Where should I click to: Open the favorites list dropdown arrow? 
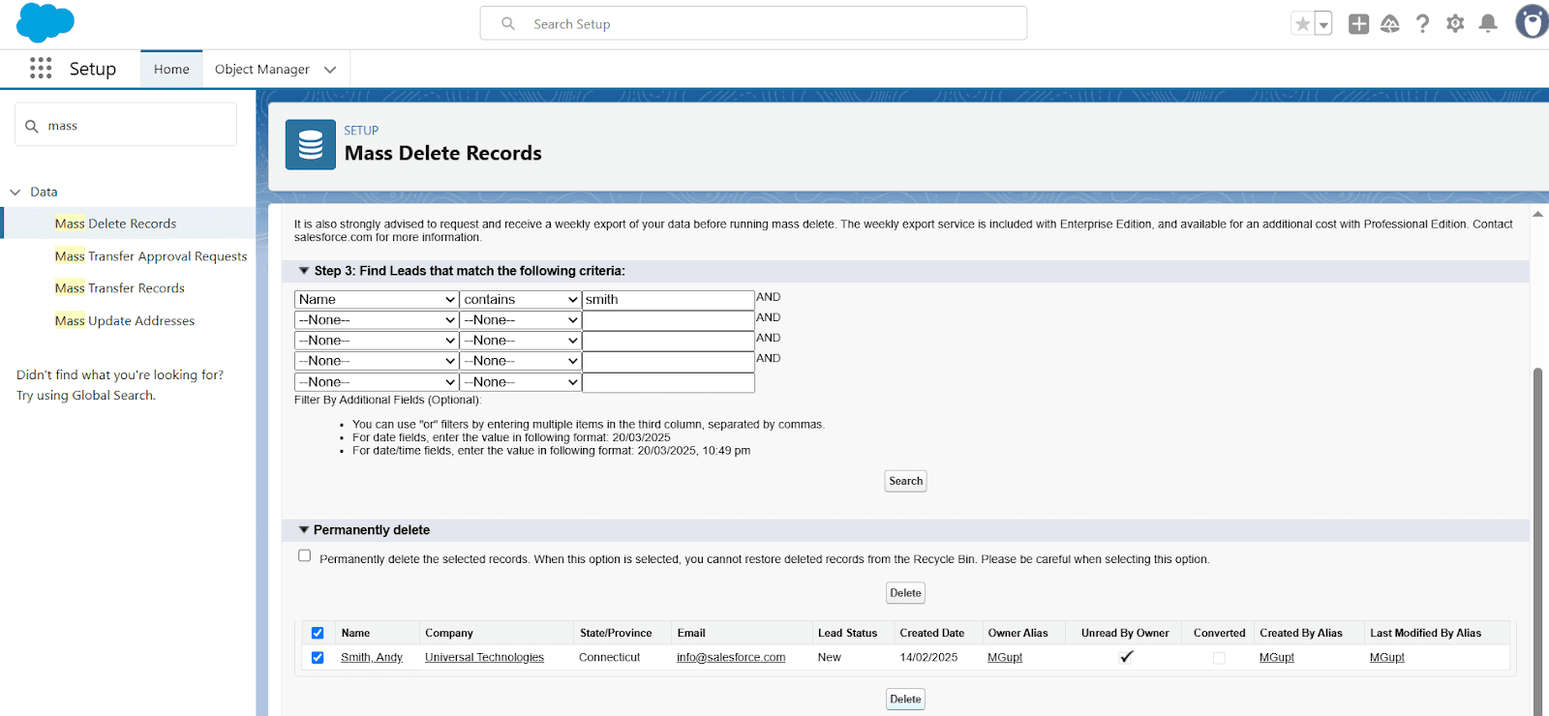pyautogui.click(x=1323, y=24)
